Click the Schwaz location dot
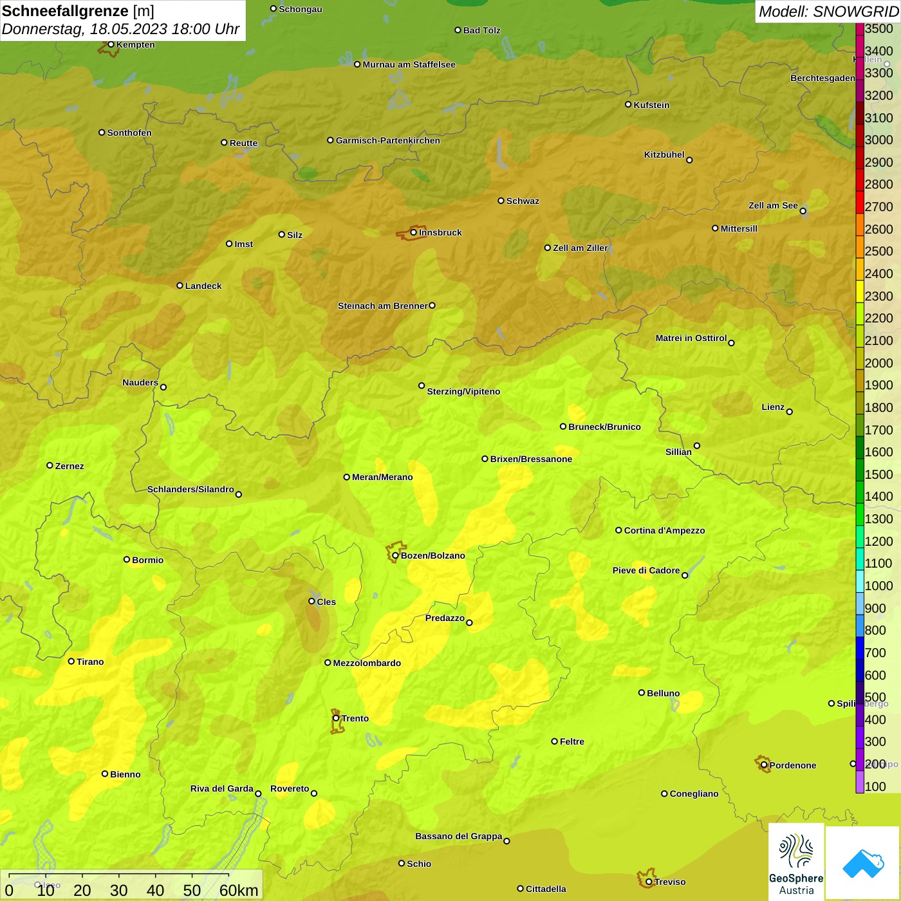The image size is (901, 901). click(x=501, y=201)
